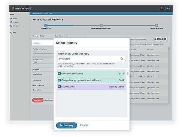This screenshot has height=137, width=182.
Task: Click the Persona-based Audience heading
Action: (48, 19)
